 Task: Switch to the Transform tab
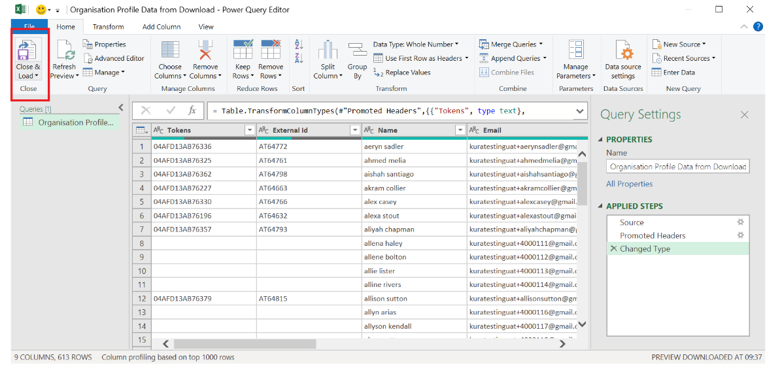[x=109, y=26]
